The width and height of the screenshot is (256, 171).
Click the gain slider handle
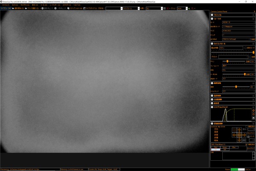pos(227,61)
